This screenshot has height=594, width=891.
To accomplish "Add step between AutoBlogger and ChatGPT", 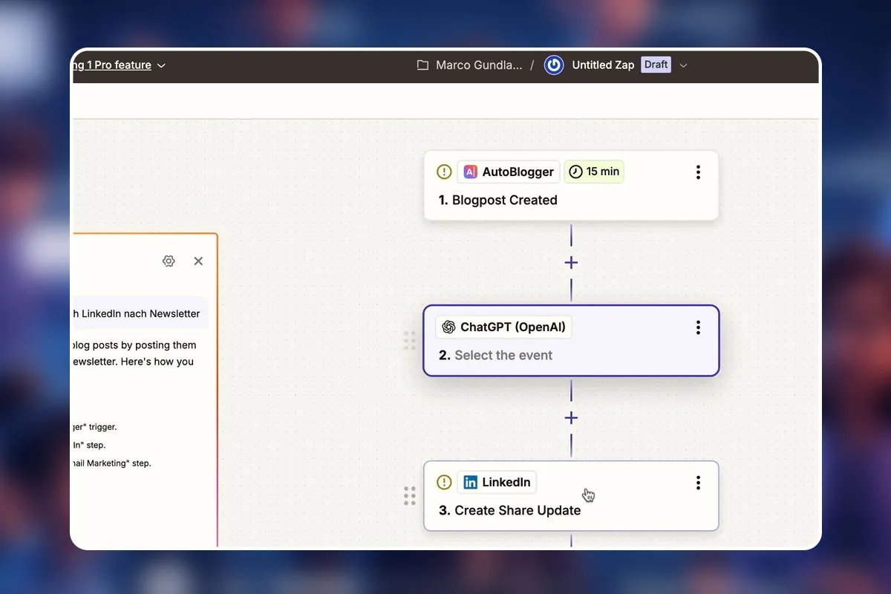I will (x=571, y=263).
